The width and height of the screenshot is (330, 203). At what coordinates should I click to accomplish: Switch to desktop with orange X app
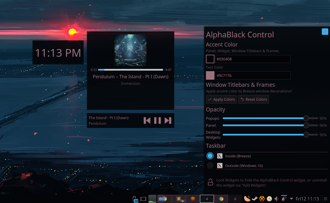[x=193, y=199]
